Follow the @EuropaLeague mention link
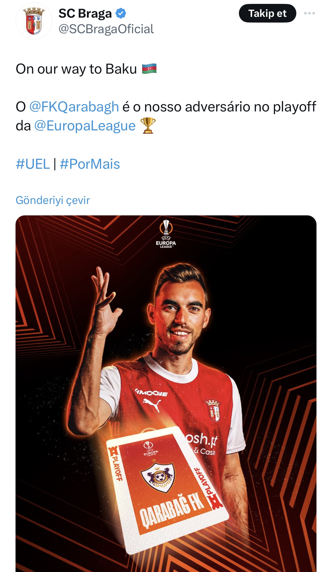Screen dimensions: 332x572 85,126
